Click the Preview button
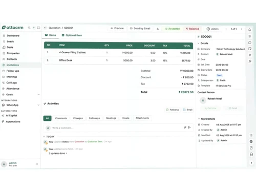This screenshot has height=192, width=256. click(x=117, y=28)
